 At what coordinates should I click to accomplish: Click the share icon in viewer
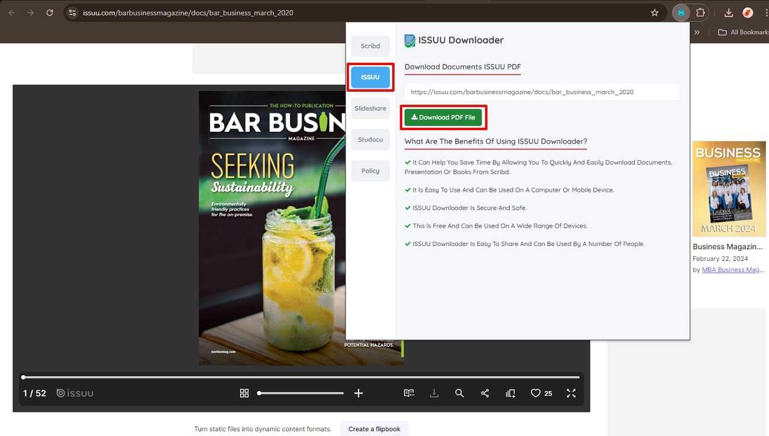coord(485,393)
